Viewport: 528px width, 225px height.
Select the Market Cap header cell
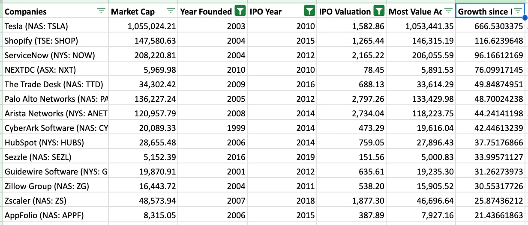click(133, 12)
